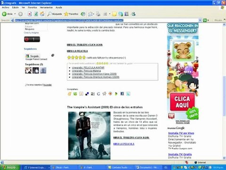Click the Avatar post's MIRA LA PELICULA link
The width and height of the screenshot is (226, 170).
tap(77, 51)
